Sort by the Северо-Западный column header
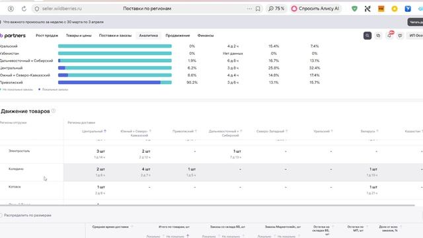This screenshot has width=423, height=238. pyautogui.click(x=272, y=131)
